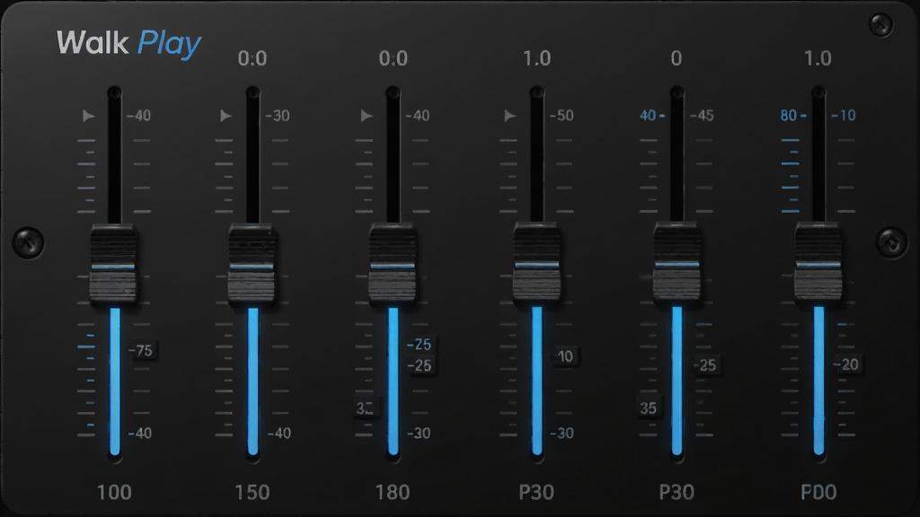The width and height of the screenshot is (920, 517).
Task: Select the PD0 channel label
Action: click(818, 493)
